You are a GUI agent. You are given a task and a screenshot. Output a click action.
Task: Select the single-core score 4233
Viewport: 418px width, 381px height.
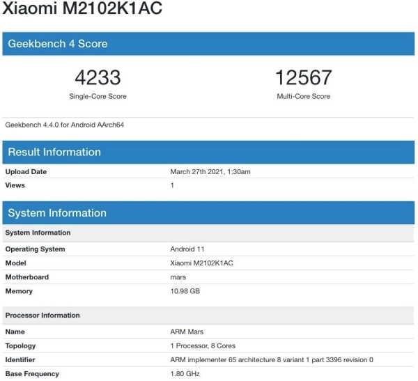point(98,77)
